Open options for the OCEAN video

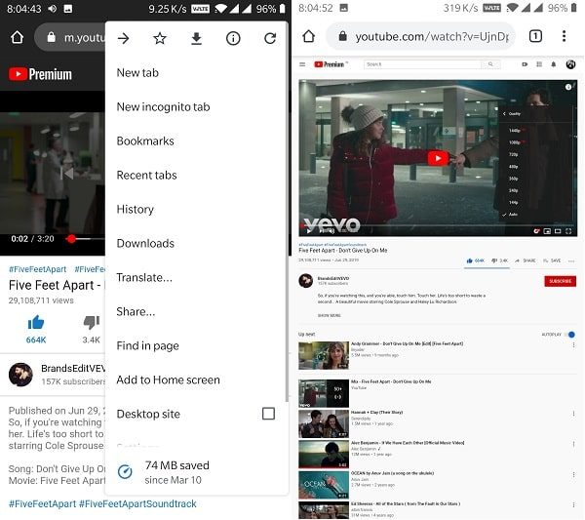click(x=573, y=474)
